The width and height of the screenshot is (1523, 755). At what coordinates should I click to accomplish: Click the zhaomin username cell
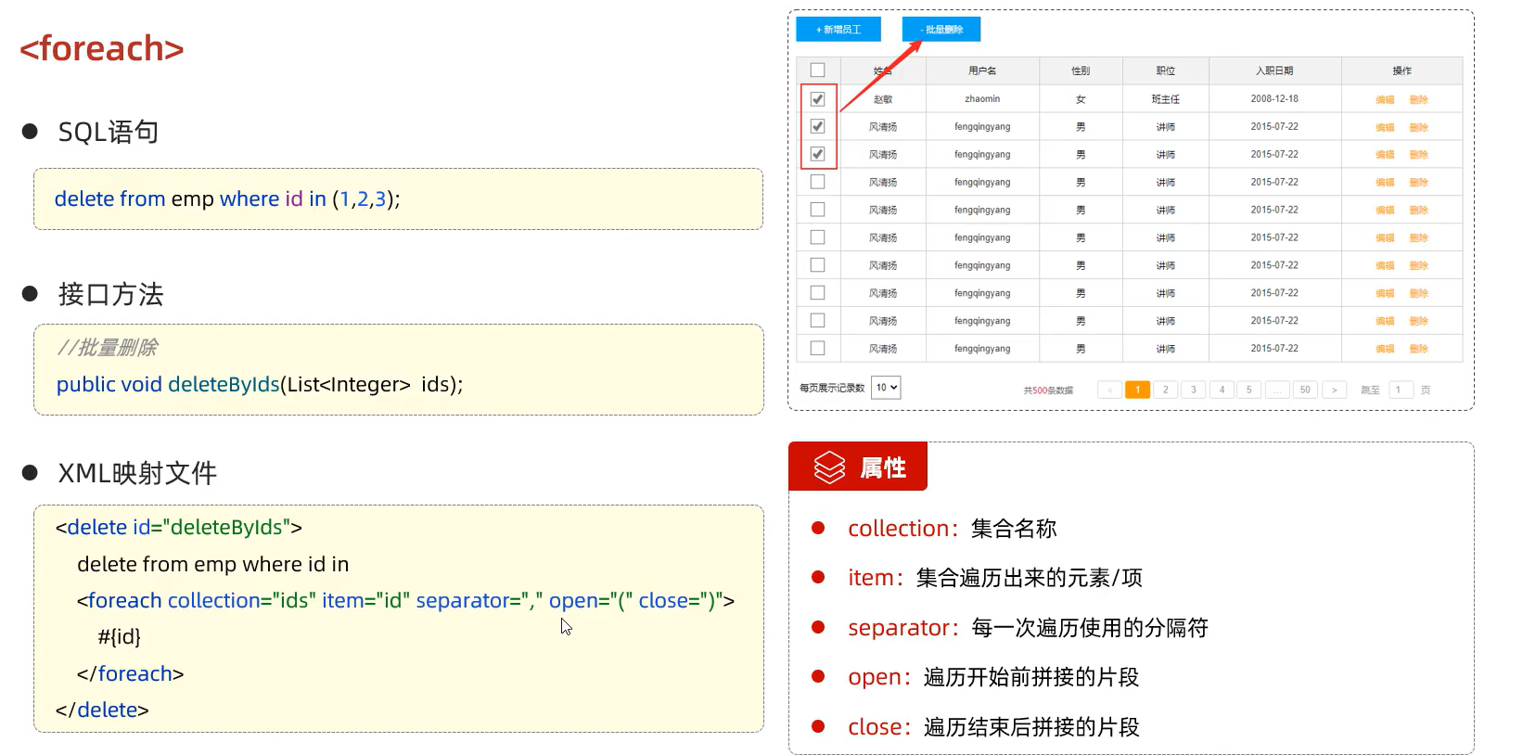(982, 98)
